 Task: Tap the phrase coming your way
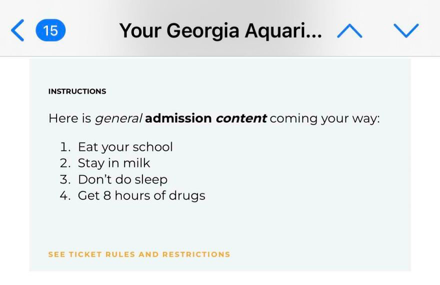tap(324, 119)
